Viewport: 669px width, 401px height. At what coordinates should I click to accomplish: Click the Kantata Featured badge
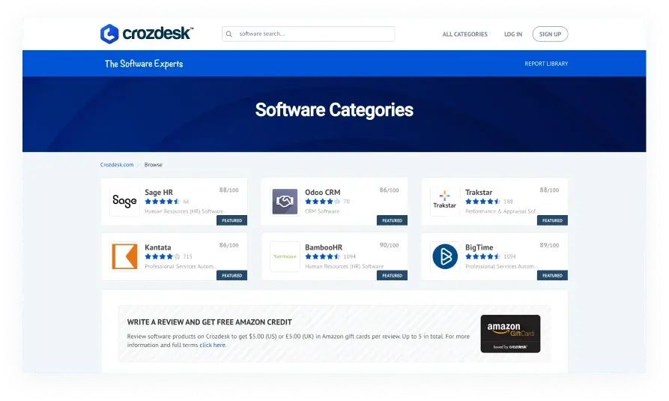click(x=231, y=275)
